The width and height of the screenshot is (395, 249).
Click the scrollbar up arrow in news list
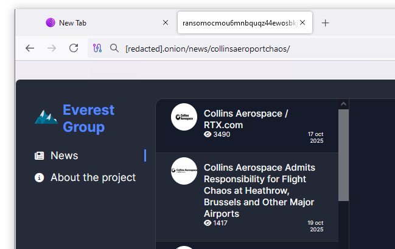pos(343,104)
